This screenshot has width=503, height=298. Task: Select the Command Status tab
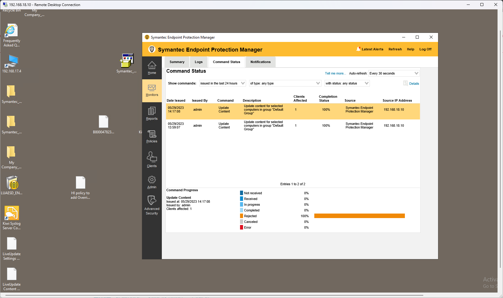pyautogui.click(x=226, y=62)
